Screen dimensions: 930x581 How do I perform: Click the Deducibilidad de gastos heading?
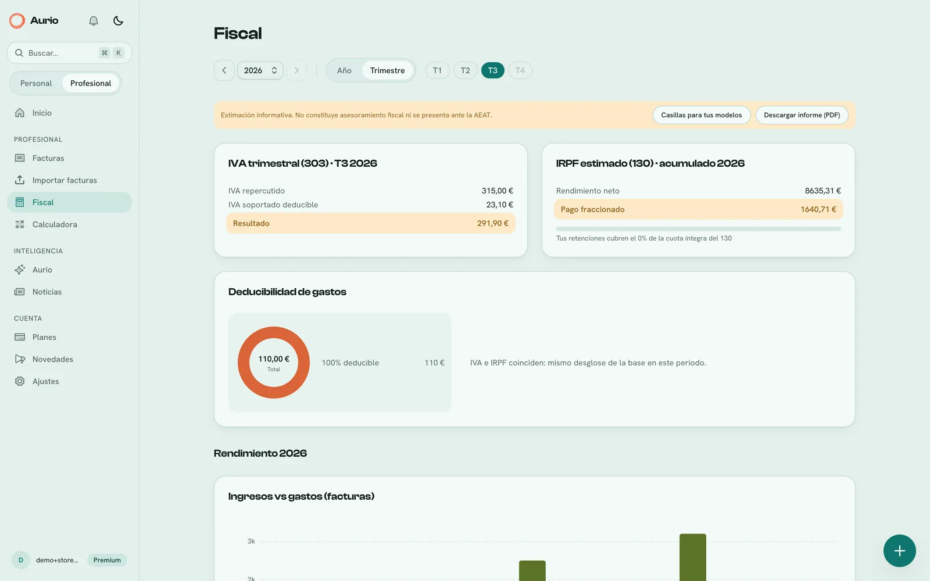pyautogui.click(x=287, y=292)
